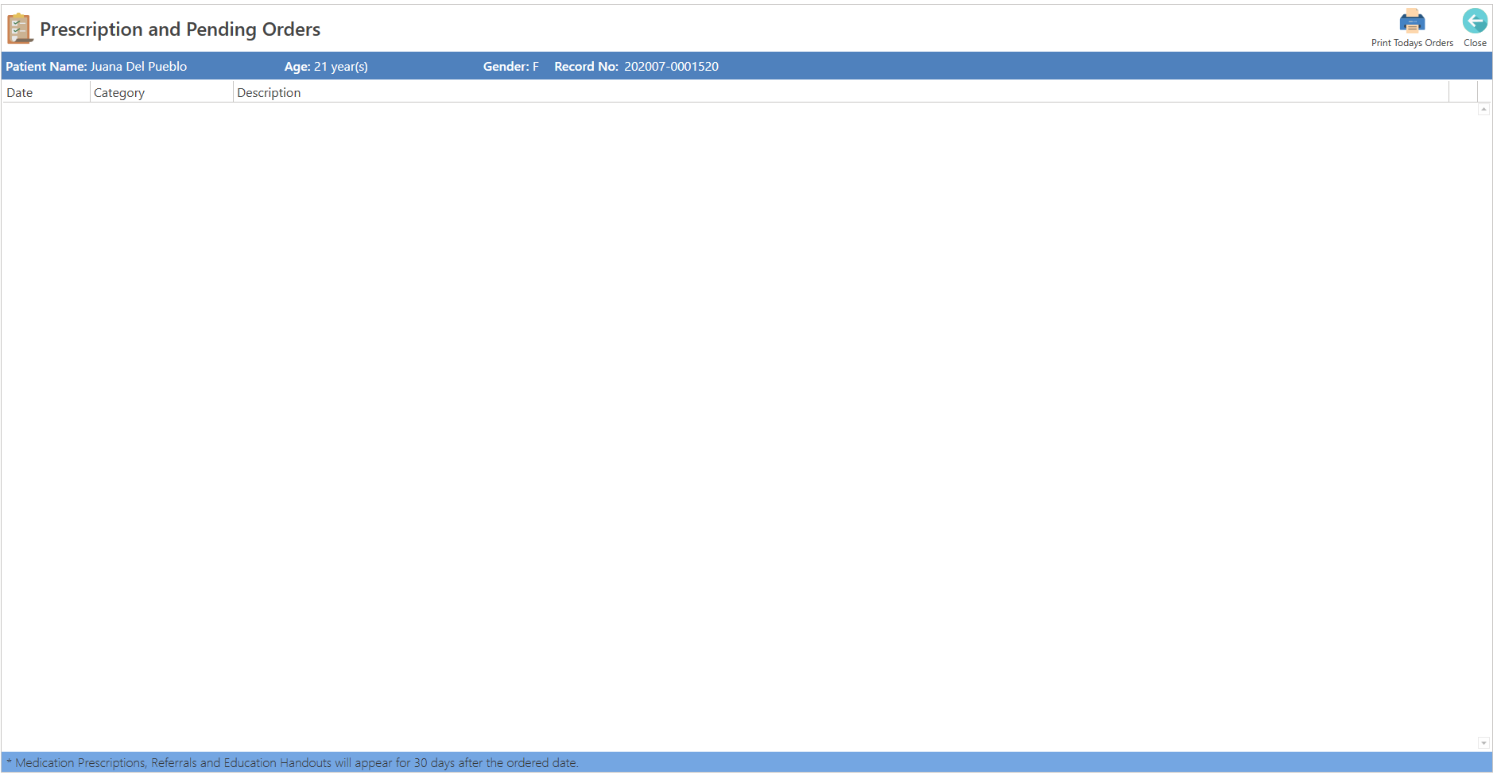Select the record number 202007-0001520
The height and width of the screenshot is (775, 1497).
[x=671, y=67]
